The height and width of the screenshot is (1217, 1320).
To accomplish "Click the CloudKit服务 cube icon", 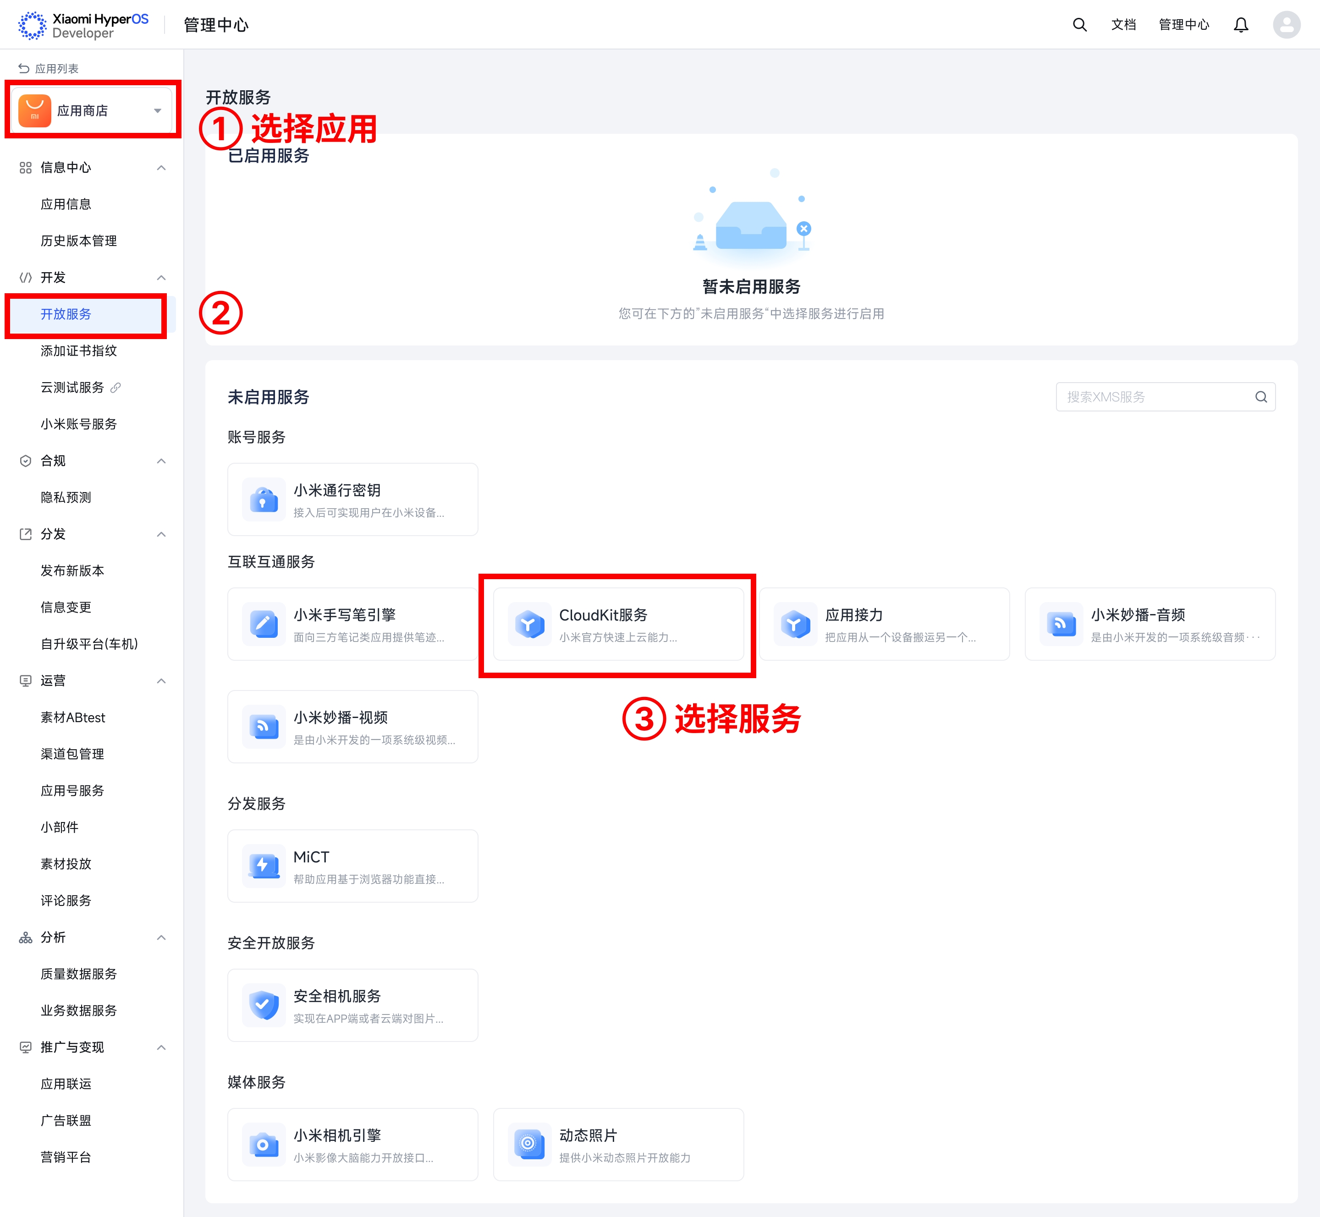I will (x=529, y=624).
